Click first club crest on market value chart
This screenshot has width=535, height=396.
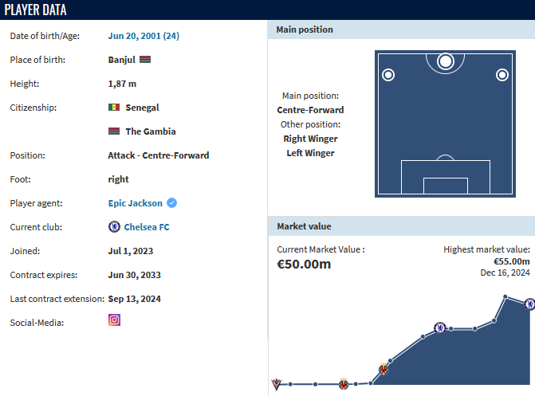pos(276,384)
